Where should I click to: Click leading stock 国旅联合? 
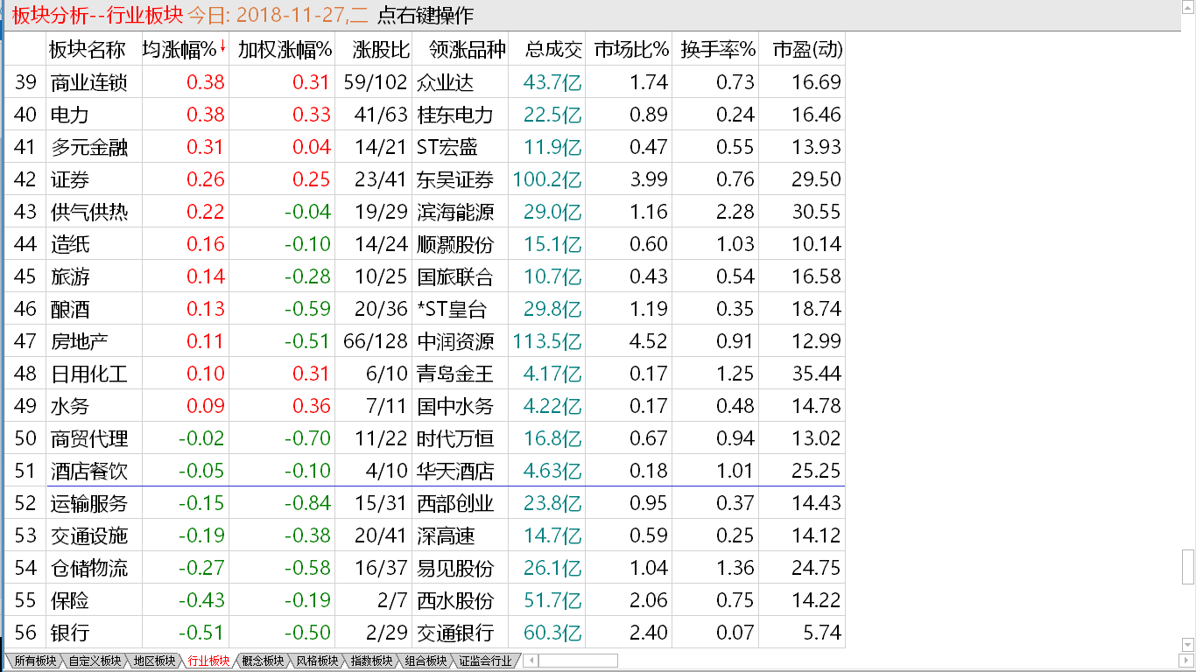455,276
